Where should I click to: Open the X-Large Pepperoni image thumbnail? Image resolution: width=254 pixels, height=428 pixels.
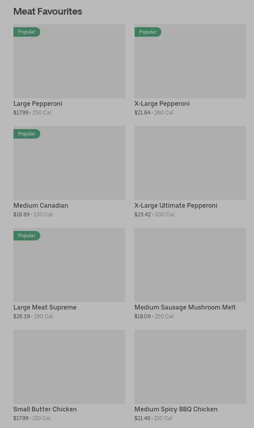tap(190, 61)
